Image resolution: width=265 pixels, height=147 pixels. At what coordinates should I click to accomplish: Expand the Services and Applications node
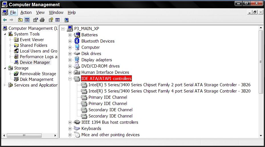click(5, 85)
